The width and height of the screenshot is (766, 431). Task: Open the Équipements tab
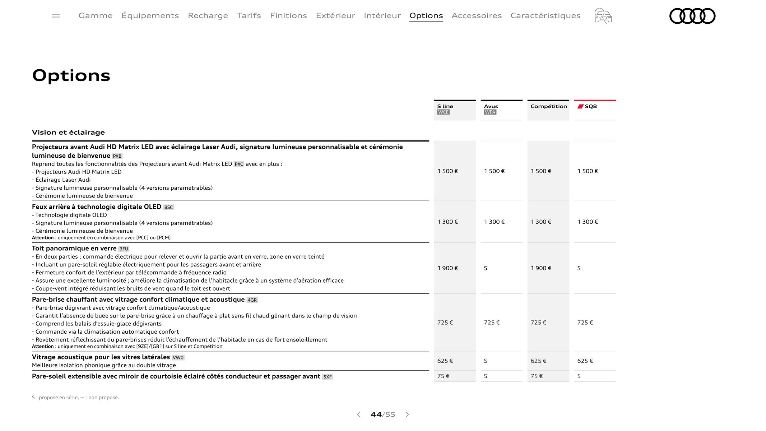pyautogui.click(x=150, y=15)
